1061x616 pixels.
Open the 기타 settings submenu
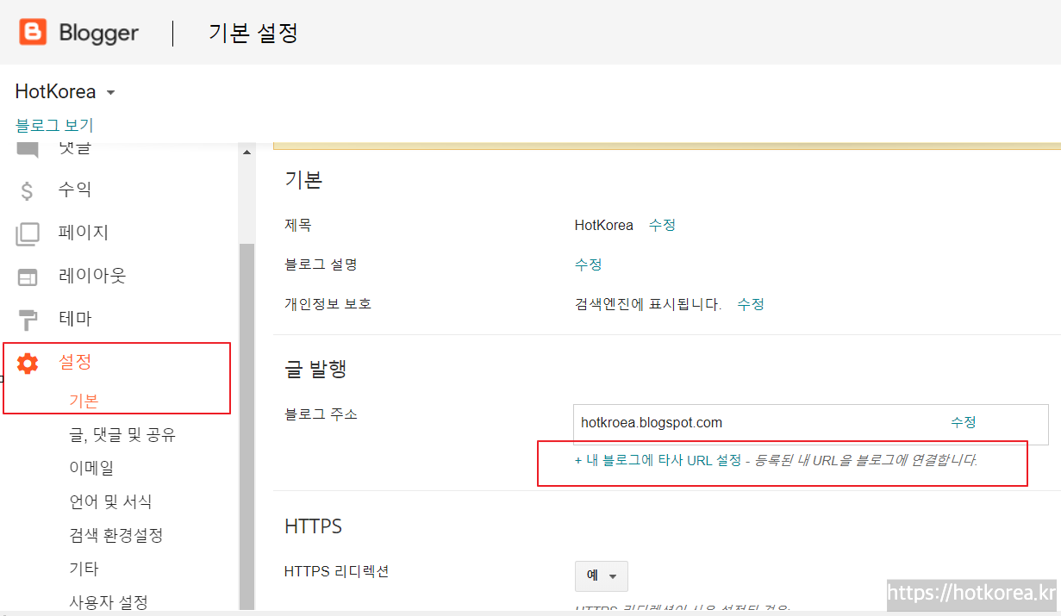click(84, 569)
